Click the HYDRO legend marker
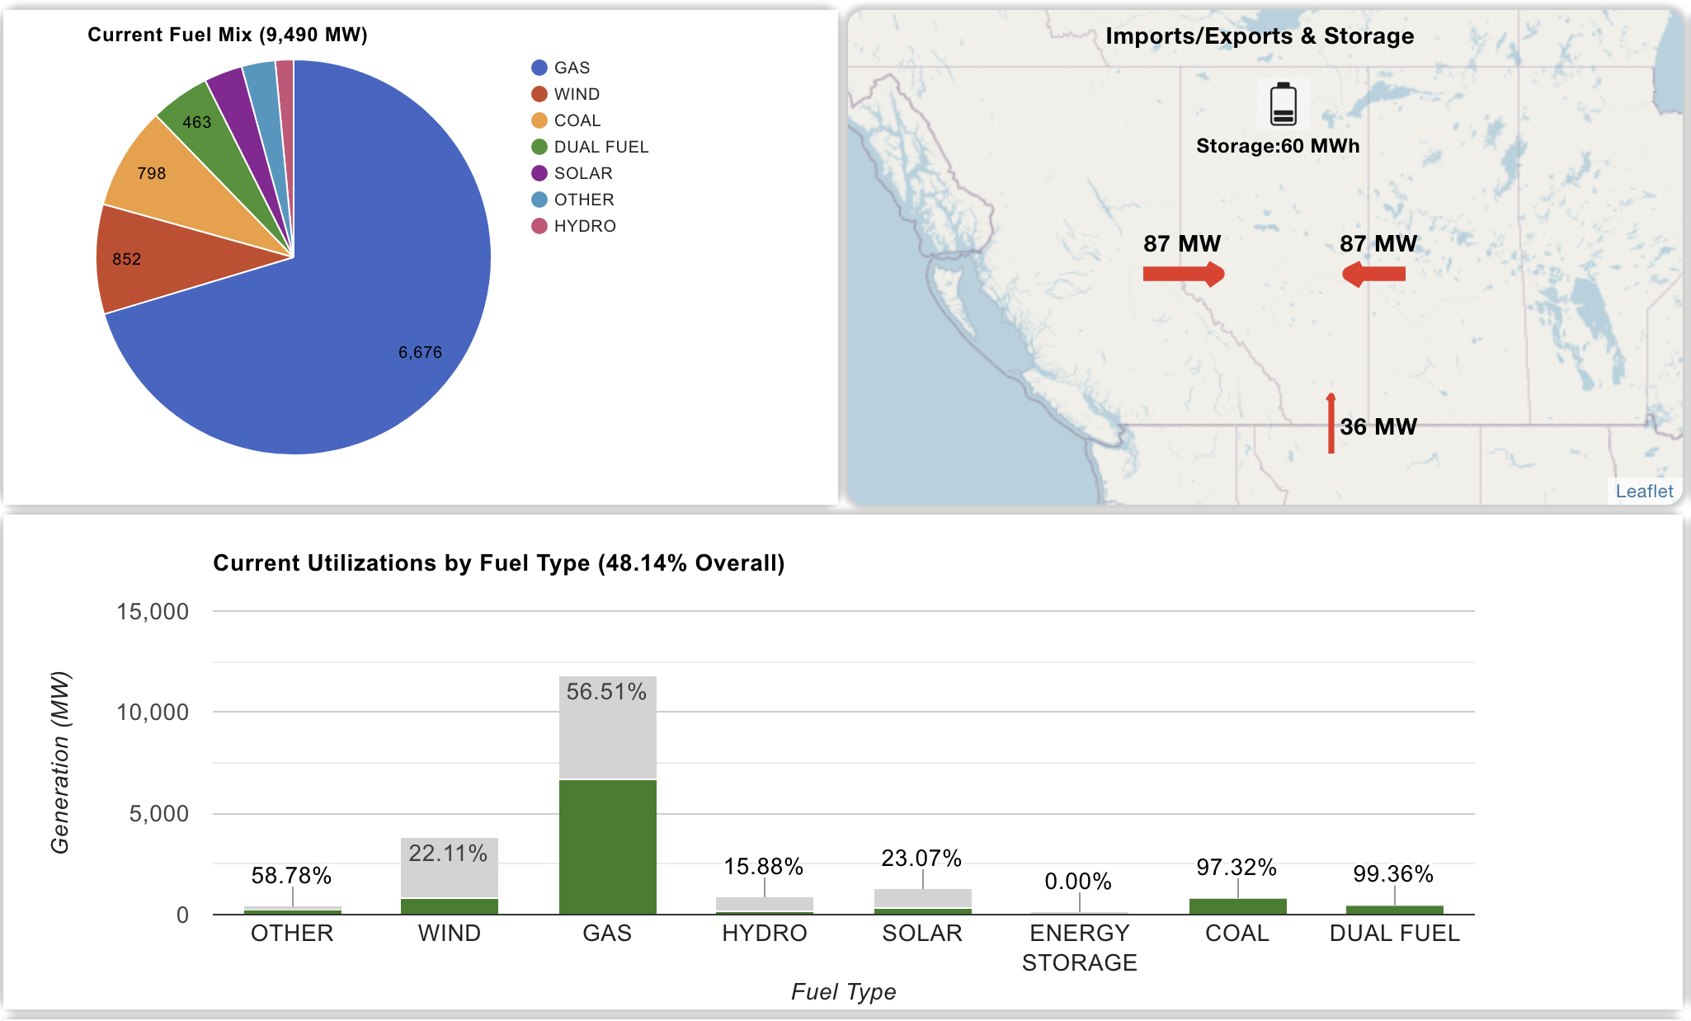Image resolution: width=1691 pixels, height=1021 pixels. coord(539,226)
